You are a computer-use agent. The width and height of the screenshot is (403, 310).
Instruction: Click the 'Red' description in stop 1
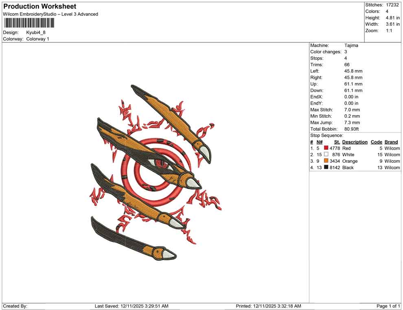coord(346,148)
